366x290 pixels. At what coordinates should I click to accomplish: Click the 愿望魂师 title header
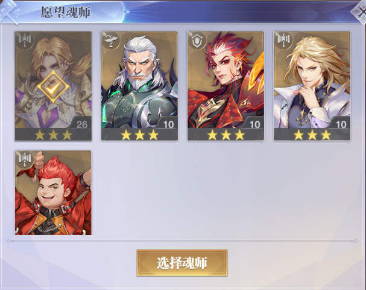(x=66, y=12)
